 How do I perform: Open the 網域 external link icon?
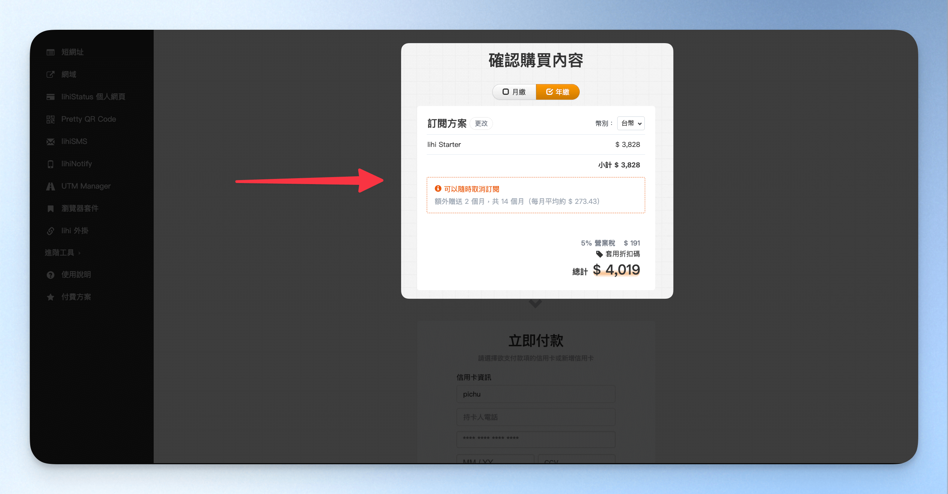tap(51, 75)
